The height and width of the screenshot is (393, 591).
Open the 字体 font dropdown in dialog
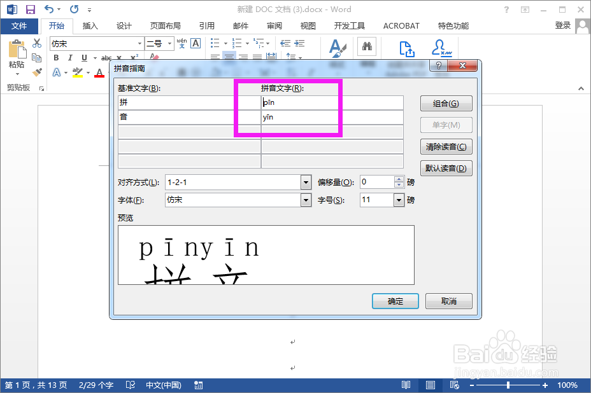coord(306,200)
